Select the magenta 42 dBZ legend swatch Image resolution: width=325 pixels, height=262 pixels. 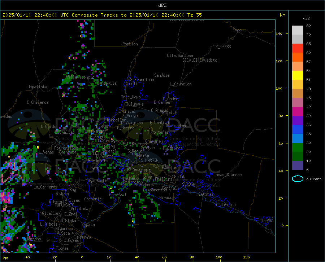tap(298, 111)
